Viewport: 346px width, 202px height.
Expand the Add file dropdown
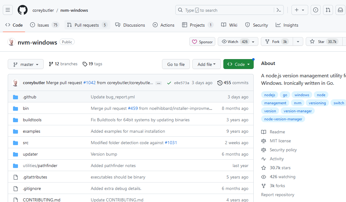[x=207, y=64]
